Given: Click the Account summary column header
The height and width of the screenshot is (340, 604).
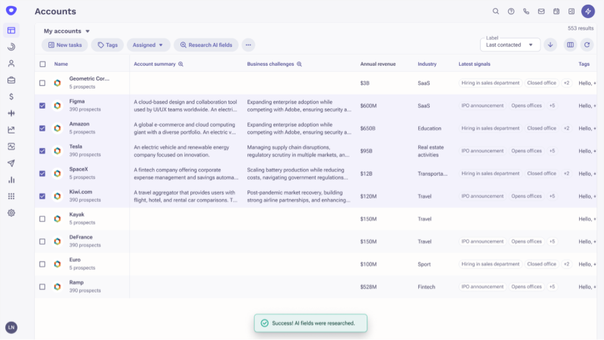Looking at the screenshot, I should point(154,64).
